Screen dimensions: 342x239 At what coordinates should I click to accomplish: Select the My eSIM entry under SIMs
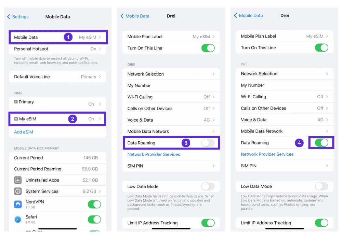[x=57, y=119]
